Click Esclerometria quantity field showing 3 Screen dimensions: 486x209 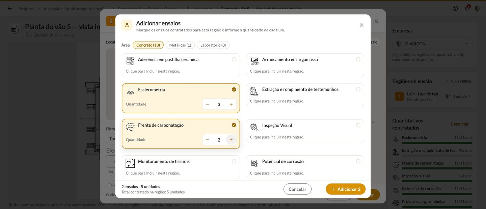[x=219, y=104]
